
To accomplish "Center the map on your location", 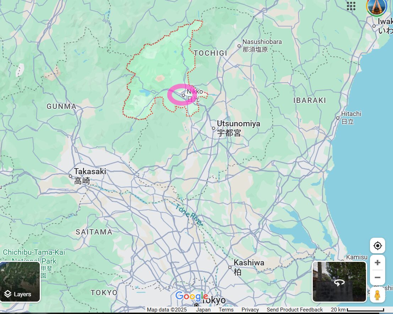I will click(377, 246).
